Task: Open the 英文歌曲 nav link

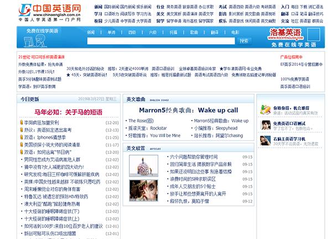Action: tap(252, 14)
